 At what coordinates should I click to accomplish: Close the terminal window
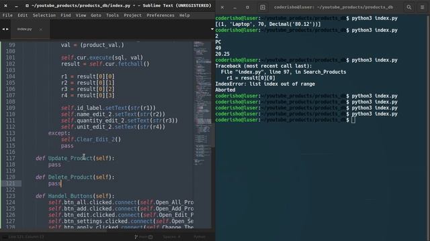tap(222, 7)
